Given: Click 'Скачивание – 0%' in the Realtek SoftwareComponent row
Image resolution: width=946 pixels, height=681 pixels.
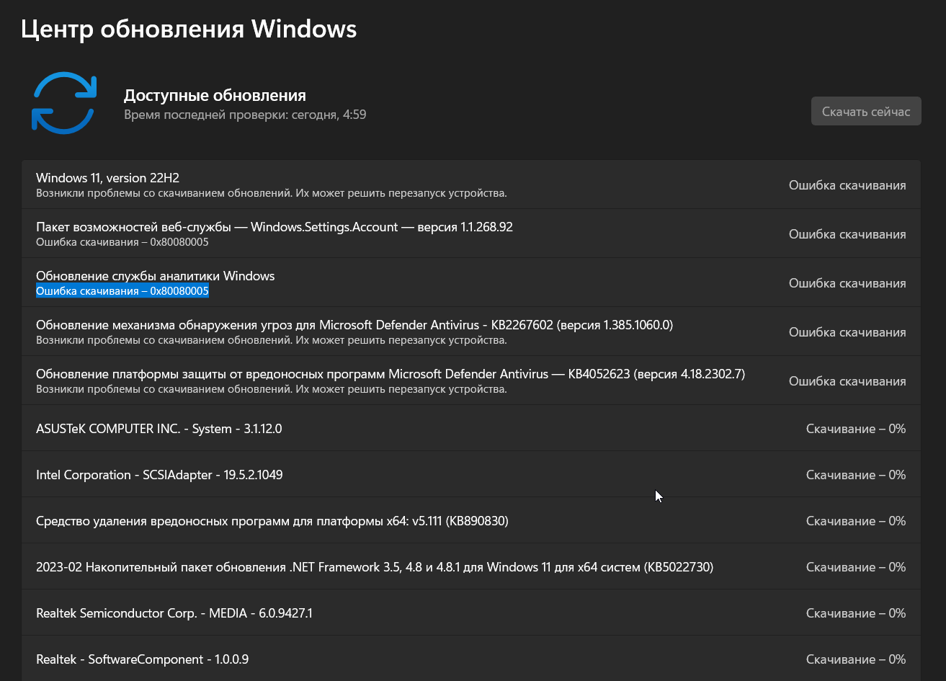Looking at the screenshot, I should coord(856,659).
